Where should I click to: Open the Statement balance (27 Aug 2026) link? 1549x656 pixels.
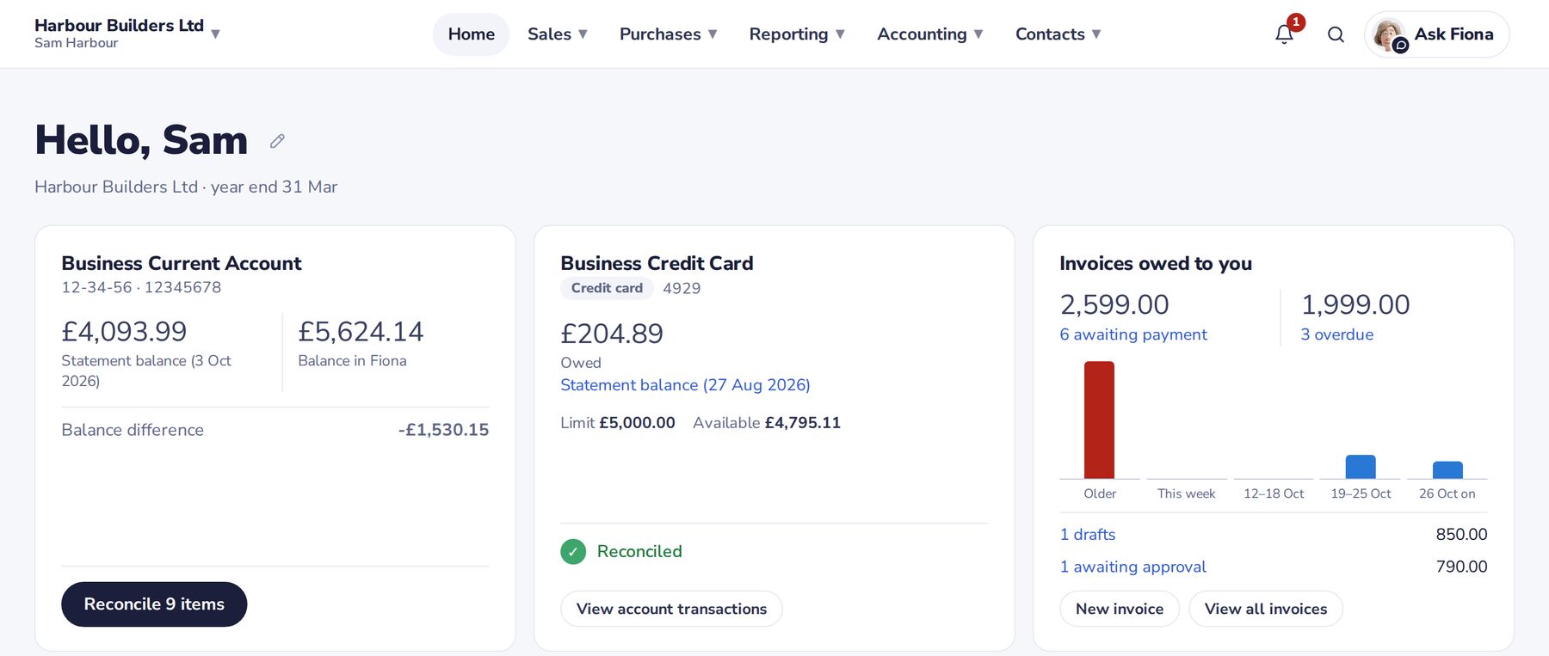[686, 385]
